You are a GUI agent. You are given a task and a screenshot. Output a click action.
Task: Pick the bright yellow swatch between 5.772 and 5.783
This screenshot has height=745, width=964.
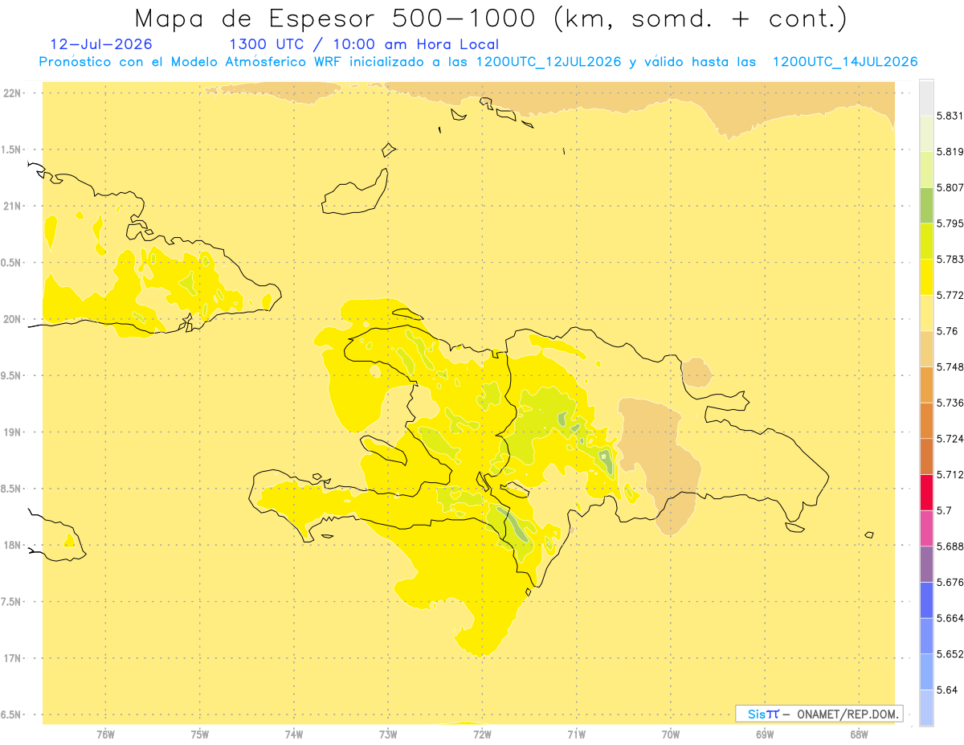coord(926,276)
